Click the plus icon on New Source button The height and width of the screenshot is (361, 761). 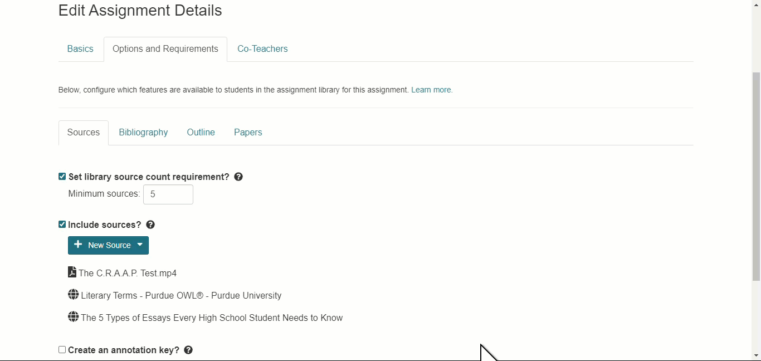pyautogui.click(x=79, y=245)
